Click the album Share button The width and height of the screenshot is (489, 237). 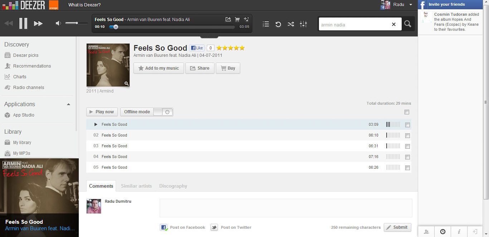coord(200,68)
